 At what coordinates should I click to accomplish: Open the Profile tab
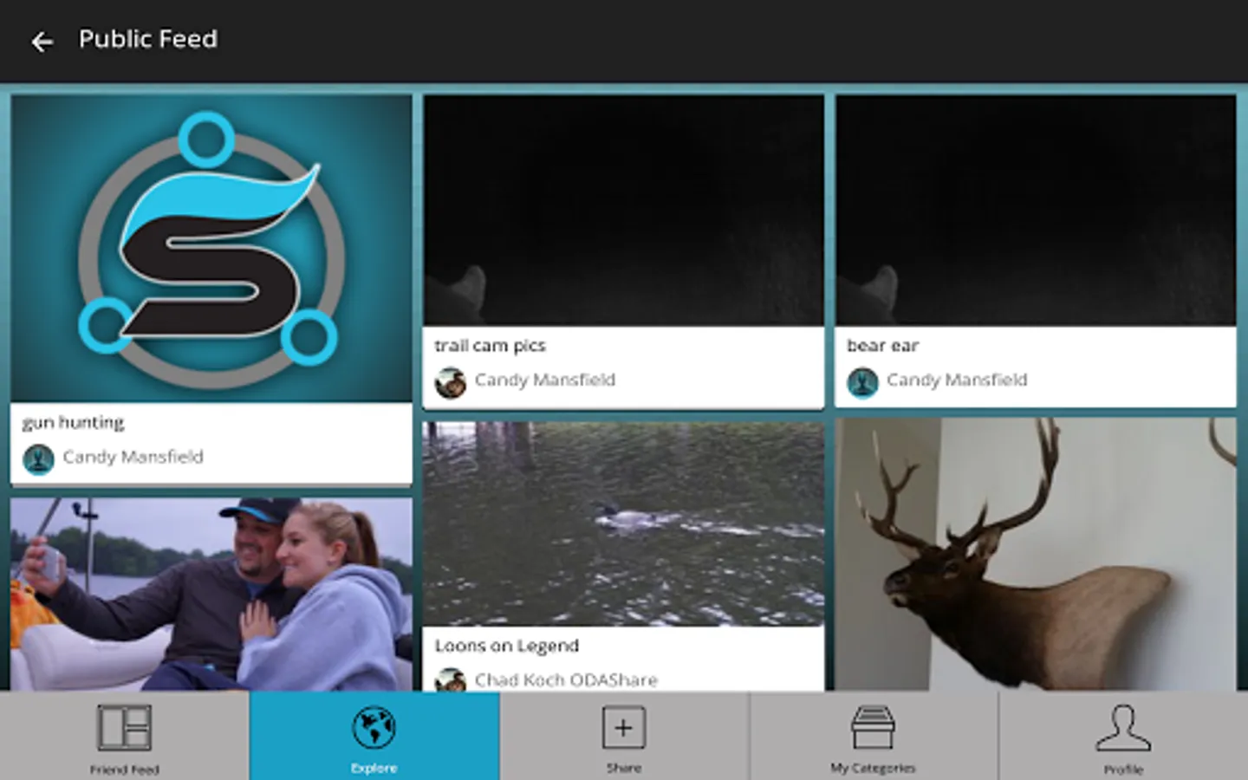[1123, 736]
